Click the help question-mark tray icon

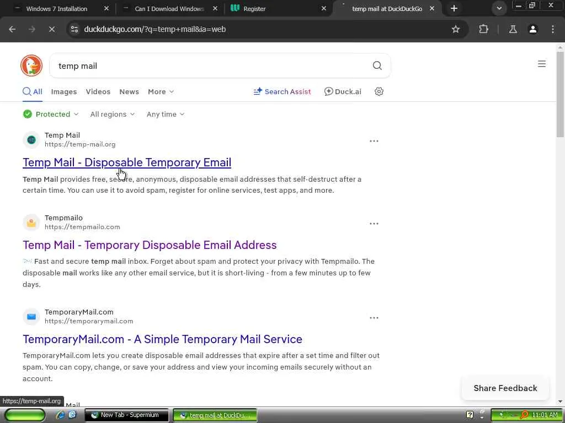point(470,415)
